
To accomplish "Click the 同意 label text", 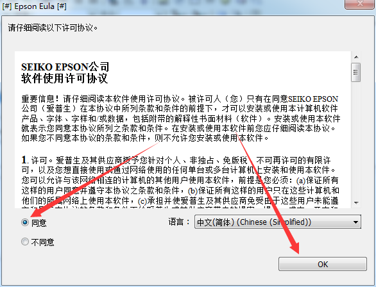I will pyautogui.click(x=39, y=223).
